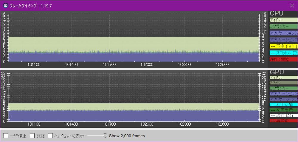Click the 102300 label on the GPU graph axis
Screen dimensions: 298x142
pos(184,124)
